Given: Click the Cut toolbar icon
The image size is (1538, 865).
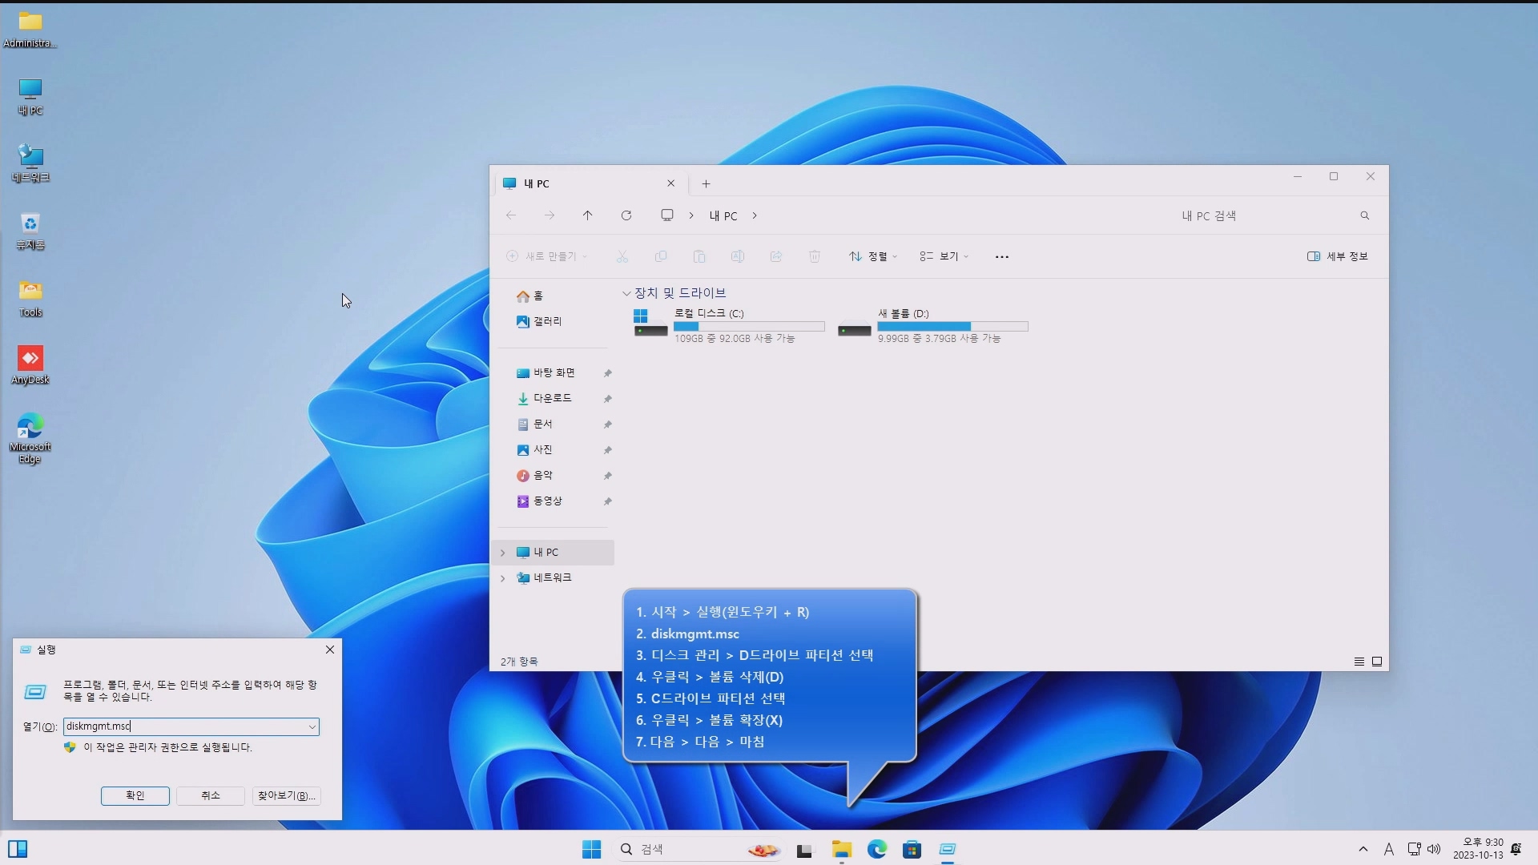Looking at the screenshot, I should (x=622, y=256).
